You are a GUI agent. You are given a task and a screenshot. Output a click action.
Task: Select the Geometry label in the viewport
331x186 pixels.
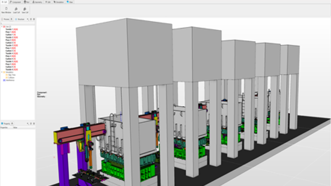(41, 96)
